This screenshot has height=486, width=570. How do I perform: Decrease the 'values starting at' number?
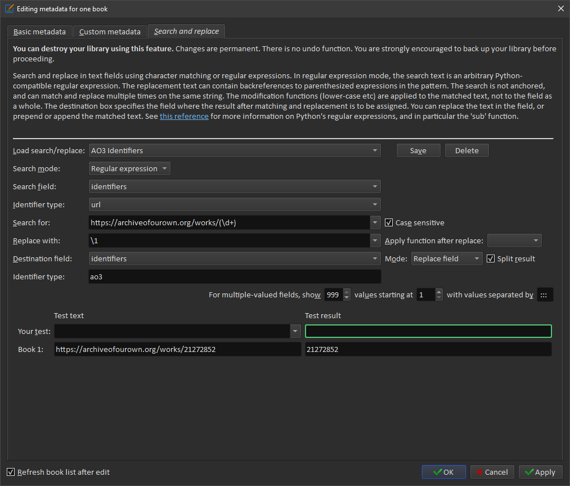439,297
